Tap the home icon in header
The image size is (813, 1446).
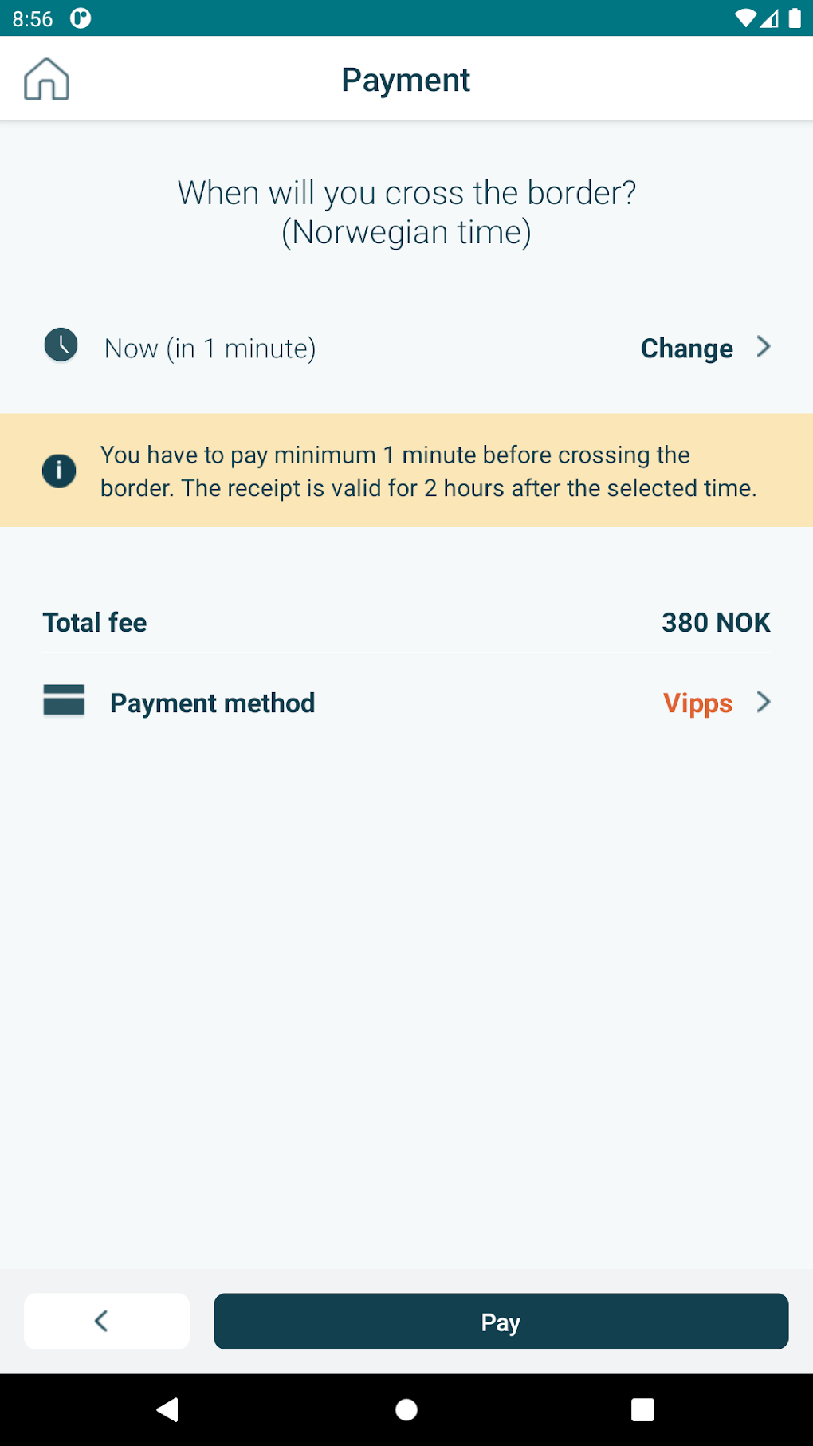(x=47, y=79)
